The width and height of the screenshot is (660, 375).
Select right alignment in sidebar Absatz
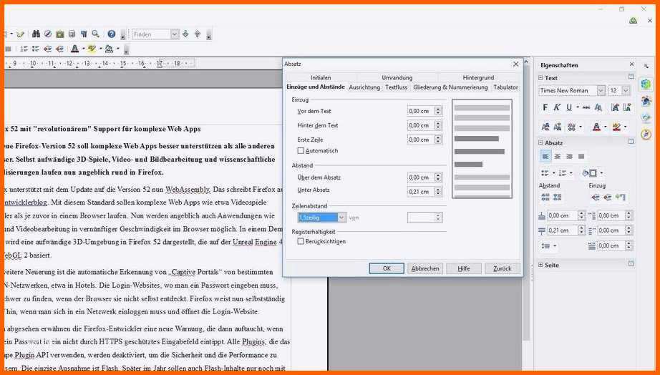[x=570, y=157]
